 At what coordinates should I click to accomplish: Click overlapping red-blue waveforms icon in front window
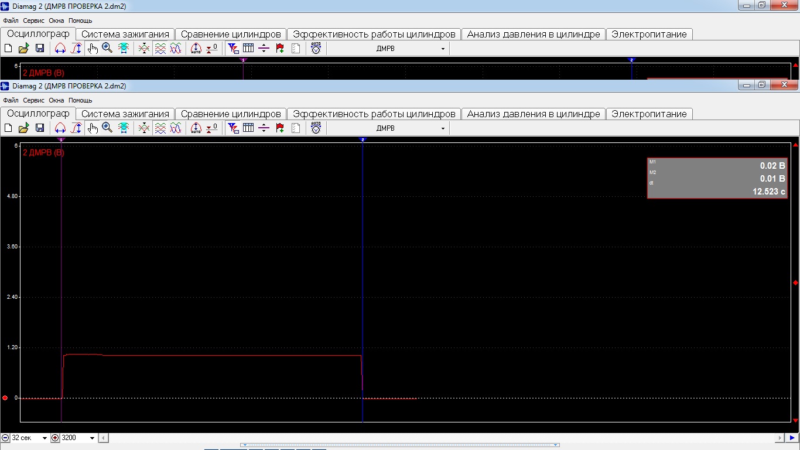(176, 128)
